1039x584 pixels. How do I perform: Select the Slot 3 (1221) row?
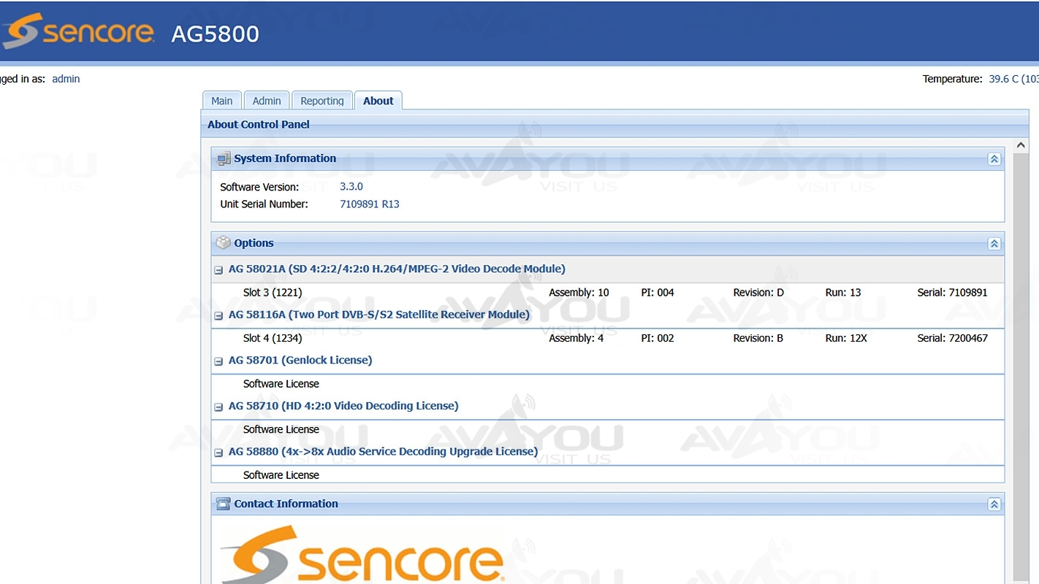pyautogui.click(x=273, y=293)
